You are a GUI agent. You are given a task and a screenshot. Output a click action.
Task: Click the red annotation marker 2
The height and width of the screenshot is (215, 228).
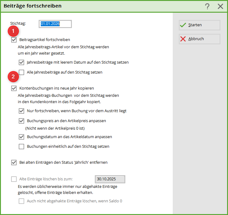(x=13, y=77)
